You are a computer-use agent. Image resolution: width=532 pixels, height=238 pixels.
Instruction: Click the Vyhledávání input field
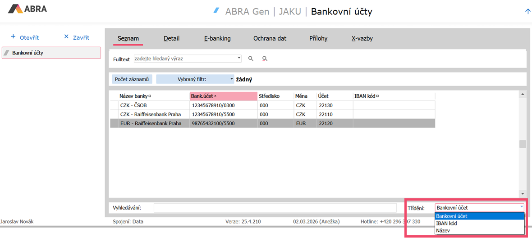[275, 207]
